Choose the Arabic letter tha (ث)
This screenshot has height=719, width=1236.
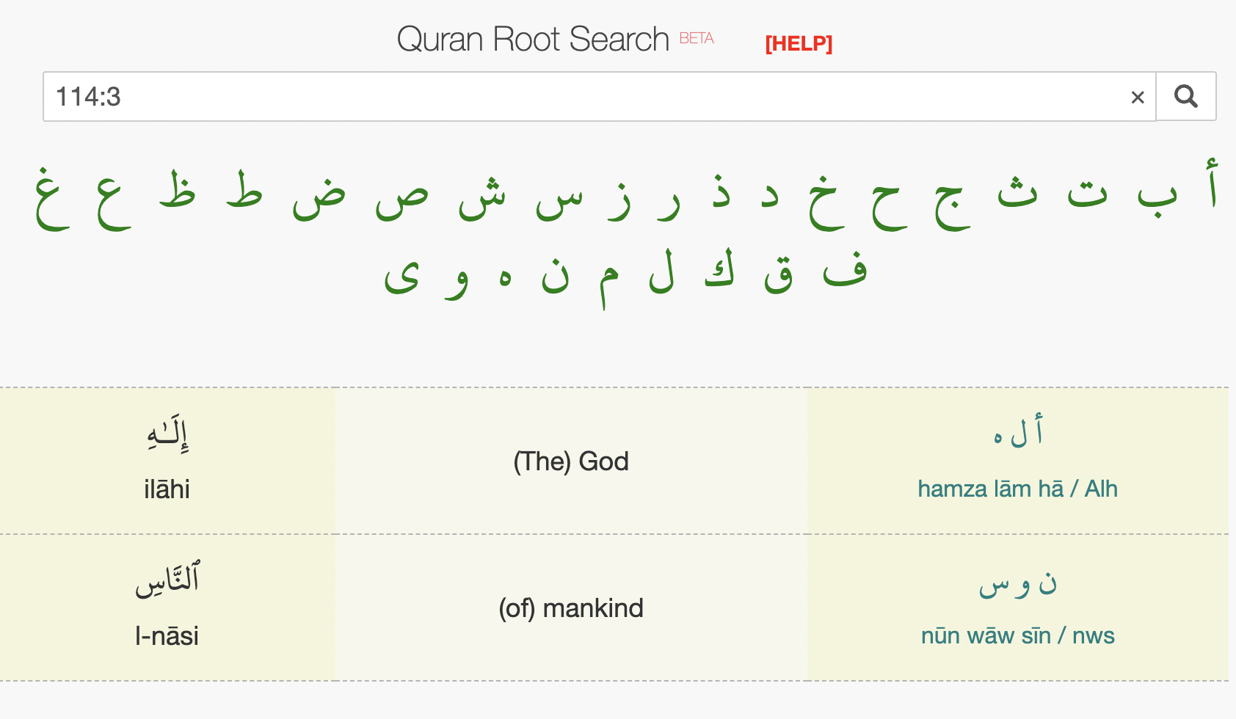point(1017,191)
